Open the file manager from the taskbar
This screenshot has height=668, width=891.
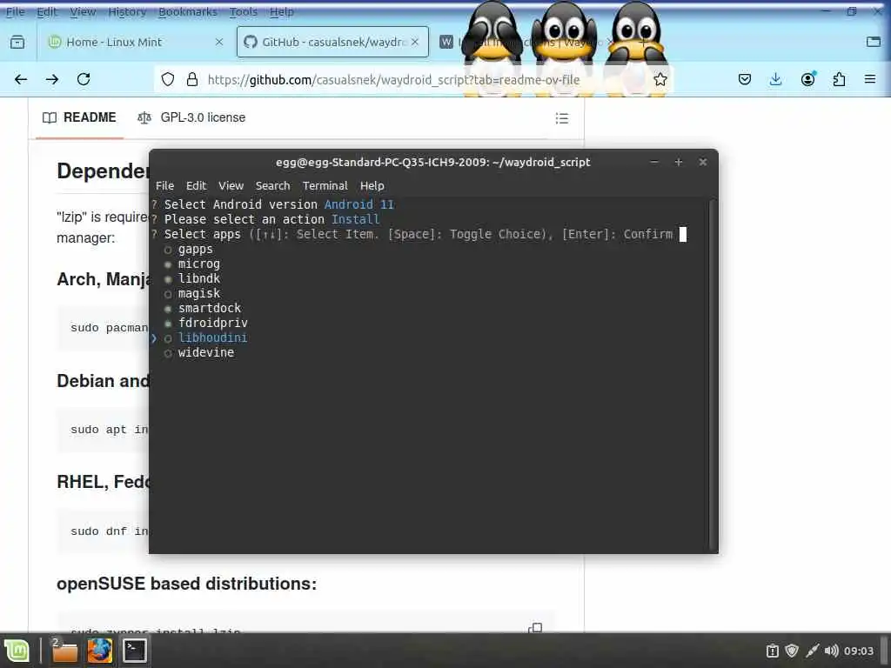pos(64,651)
